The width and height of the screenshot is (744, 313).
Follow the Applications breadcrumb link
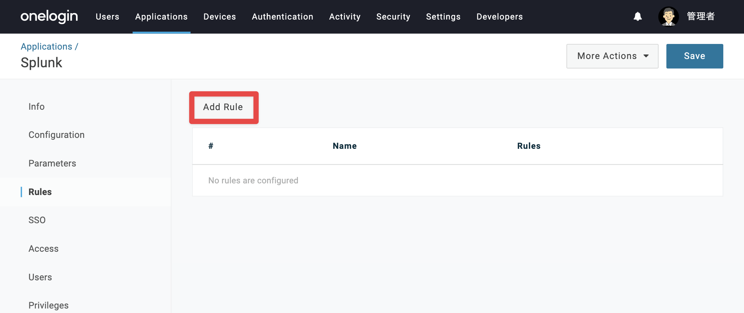click(46, 47)
